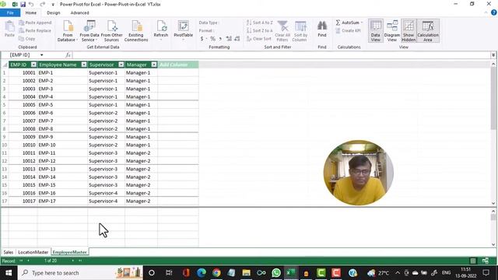Apply percent format icon
Viewport: 498px width, 280px height.
pyautogui.click(x=212, y=39)
